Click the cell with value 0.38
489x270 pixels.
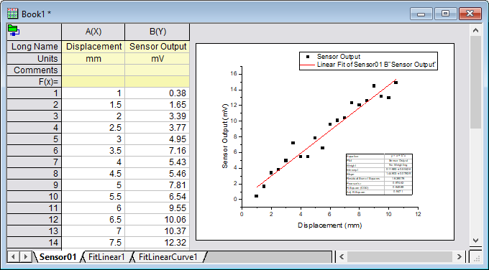(157, 93)
